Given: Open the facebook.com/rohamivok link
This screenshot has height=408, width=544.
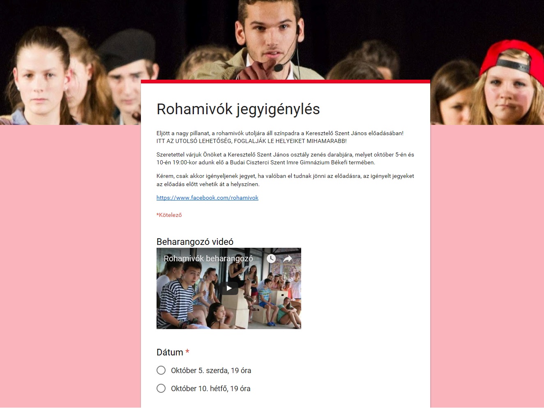Looking at the screenshot, I should pos(207,198).
